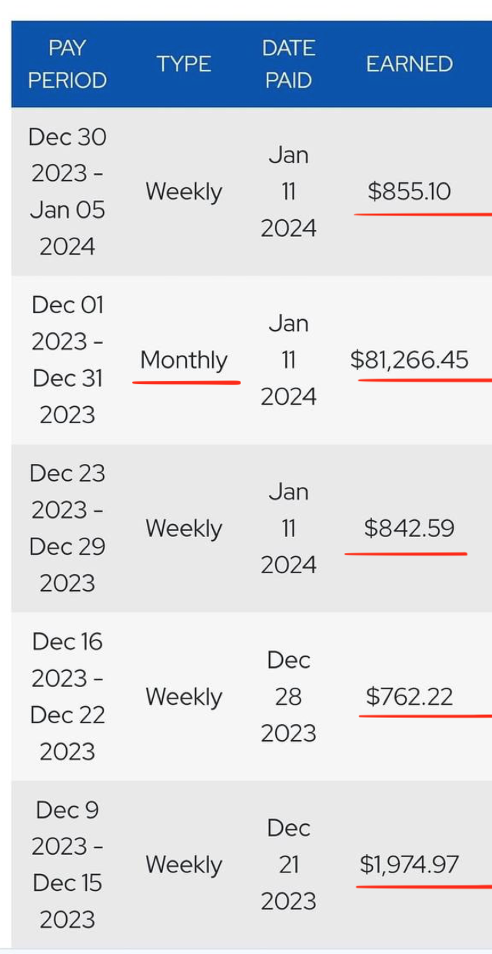
Task: Click the TYPE column header
Action: click(x=184, y=64)
